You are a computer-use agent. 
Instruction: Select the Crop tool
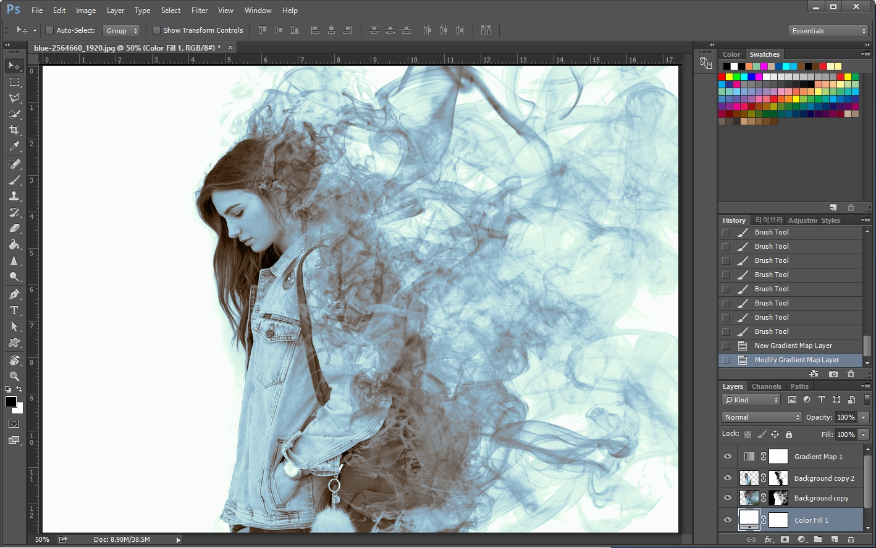[14, 130]
